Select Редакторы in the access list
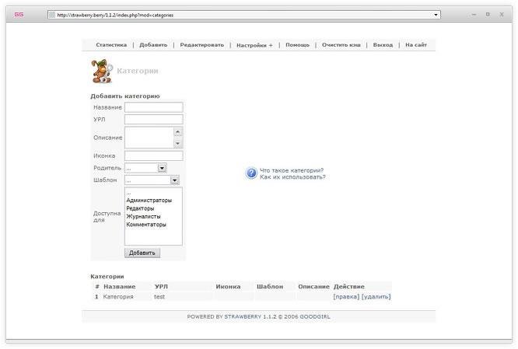This screenshot has width=518, height=349. point(140,208)
